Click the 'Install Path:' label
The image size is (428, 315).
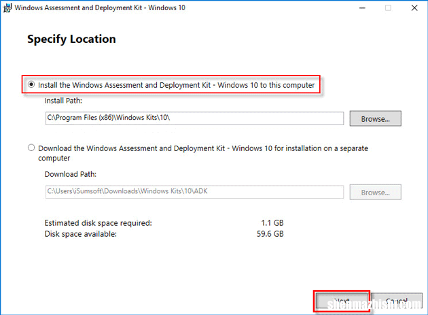(63, 101)
